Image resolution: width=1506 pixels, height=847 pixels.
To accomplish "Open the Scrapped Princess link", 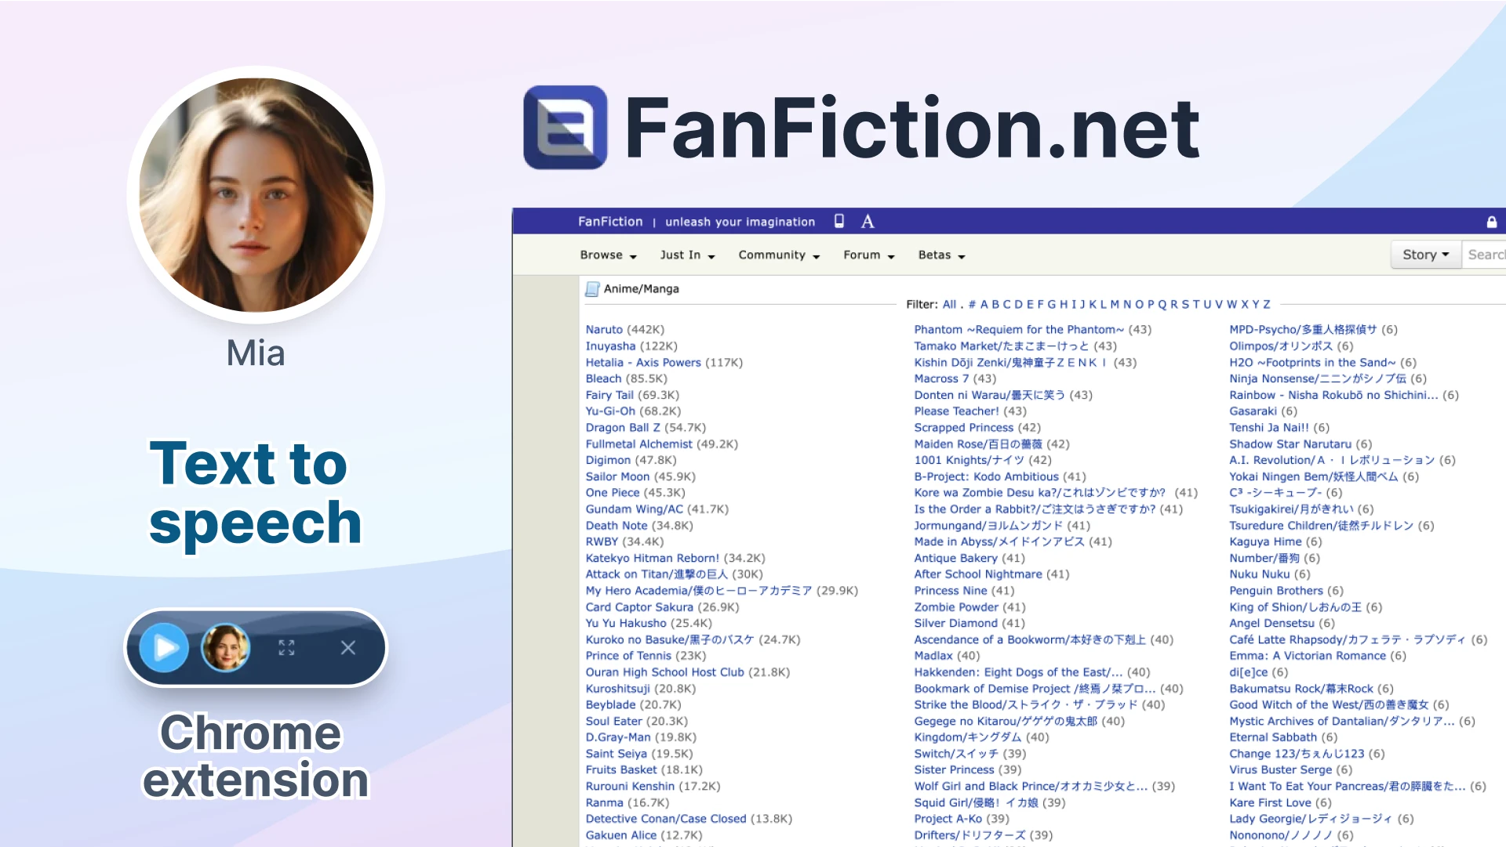I will (x=964, y=428).
